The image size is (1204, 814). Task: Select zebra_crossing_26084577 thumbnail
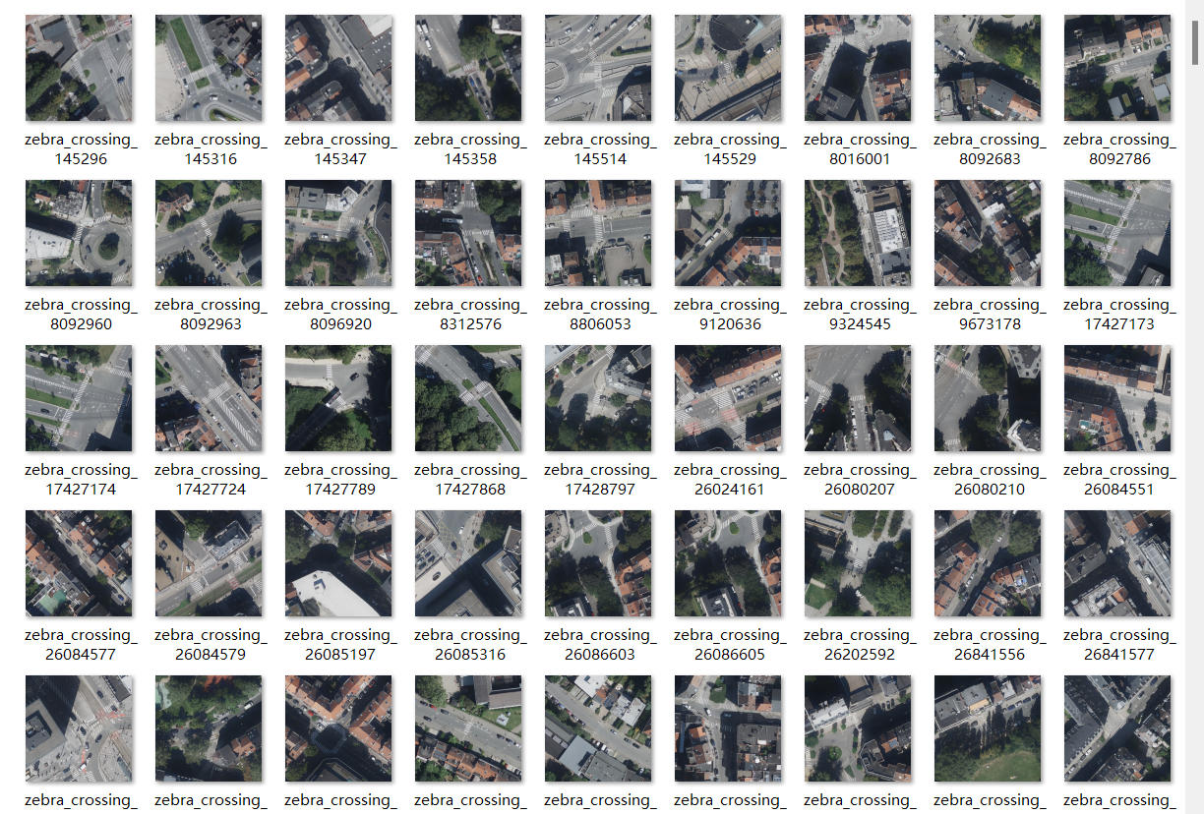tap(79, 563)
